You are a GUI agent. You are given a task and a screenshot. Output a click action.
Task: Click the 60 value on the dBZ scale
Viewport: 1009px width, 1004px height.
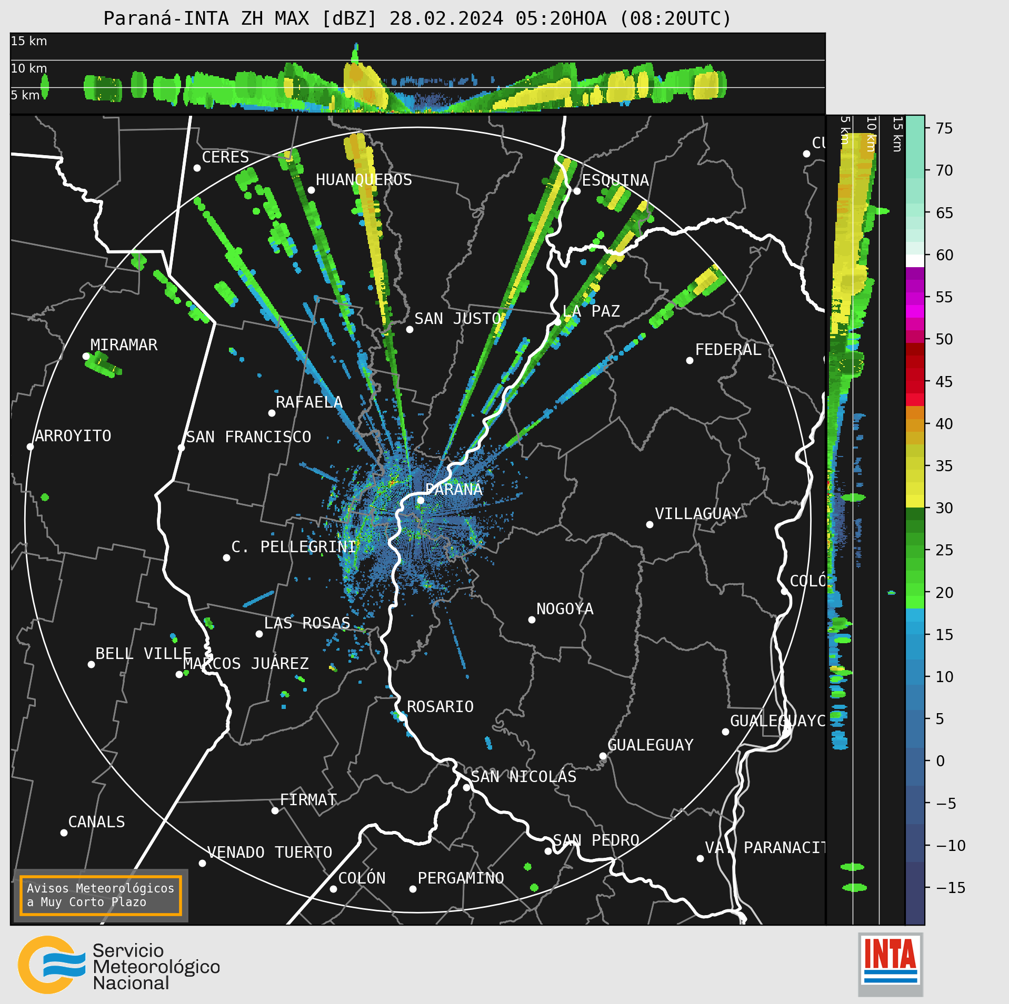coord(944,255)
